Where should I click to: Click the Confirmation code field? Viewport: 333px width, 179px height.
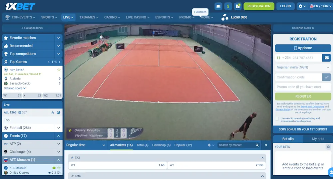[298, 77]
